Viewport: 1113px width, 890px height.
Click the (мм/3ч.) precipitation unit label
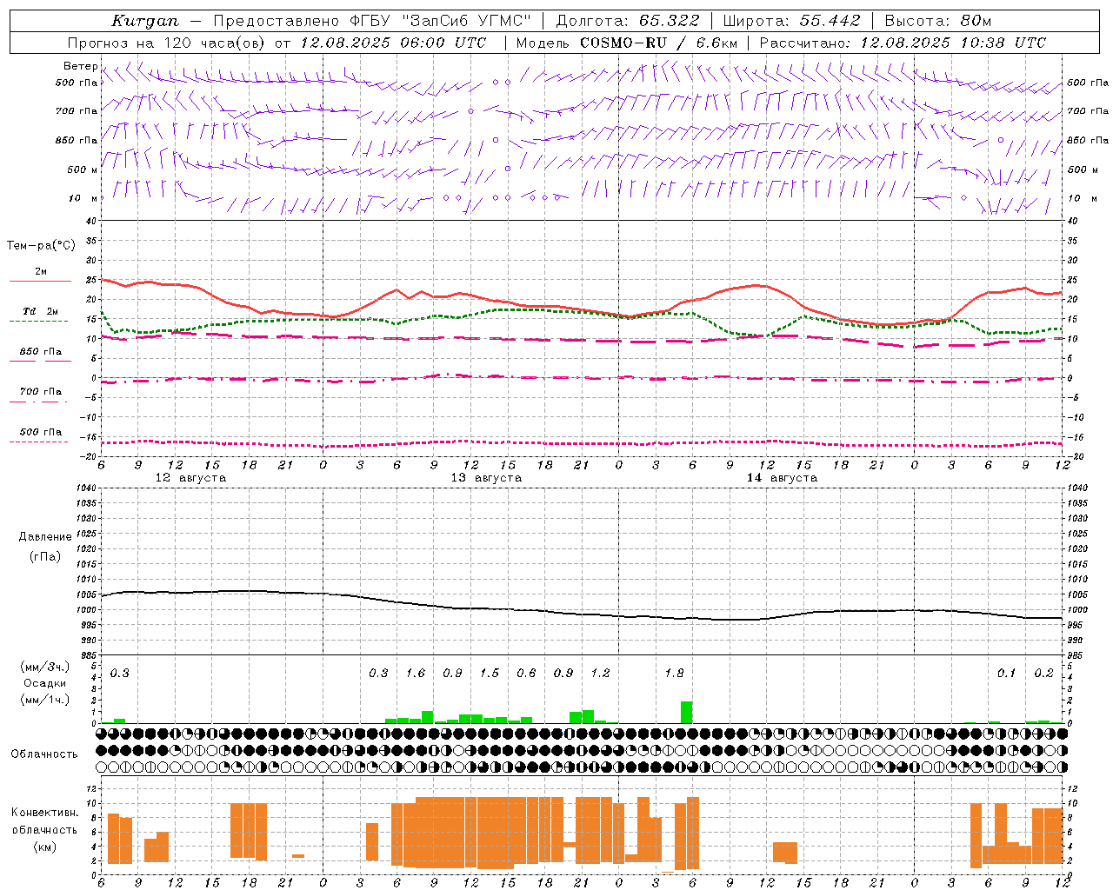pyautogui.click(x=45, y=667)
